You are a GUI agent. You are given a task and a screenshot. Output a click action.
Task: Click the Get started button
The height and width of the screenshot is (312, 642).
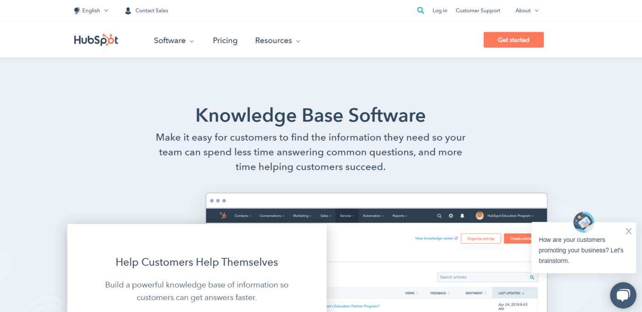(x=514, y=40)
